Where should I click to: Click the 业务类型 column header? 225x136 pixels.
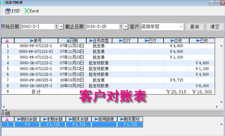tap(99, 41)
